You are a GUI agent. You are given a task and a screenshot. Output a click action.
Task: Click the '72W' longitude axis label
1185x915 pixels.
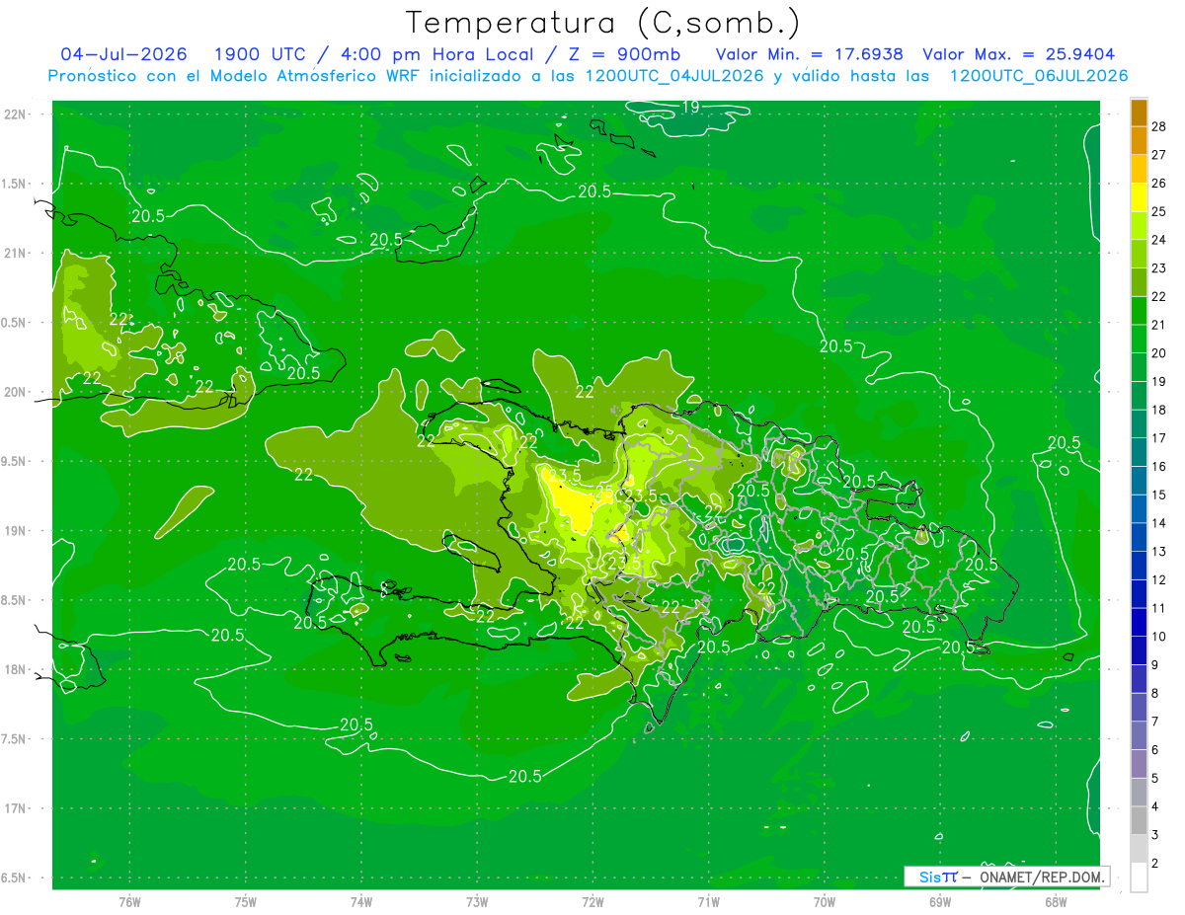click(x=592, y=902)
